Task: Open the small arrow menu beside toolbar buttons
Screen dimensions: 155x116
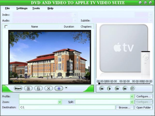Action: 66,88
